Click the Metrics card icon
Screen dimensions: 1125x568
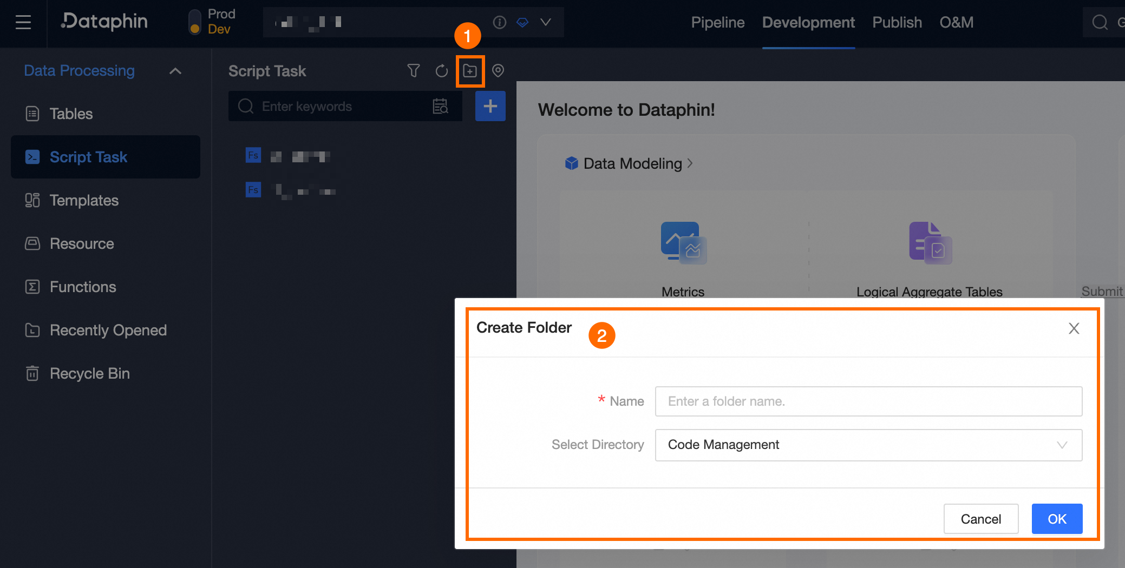tap(683, 243)
